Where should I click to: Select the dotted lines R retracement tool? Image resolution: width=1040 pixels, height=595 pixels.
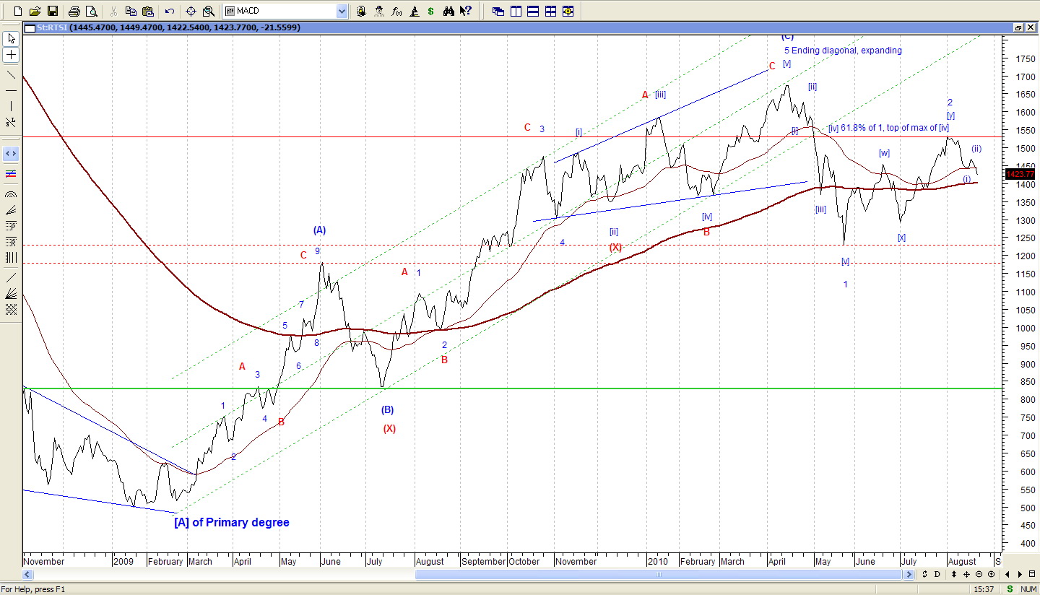[x=11, y=242]
